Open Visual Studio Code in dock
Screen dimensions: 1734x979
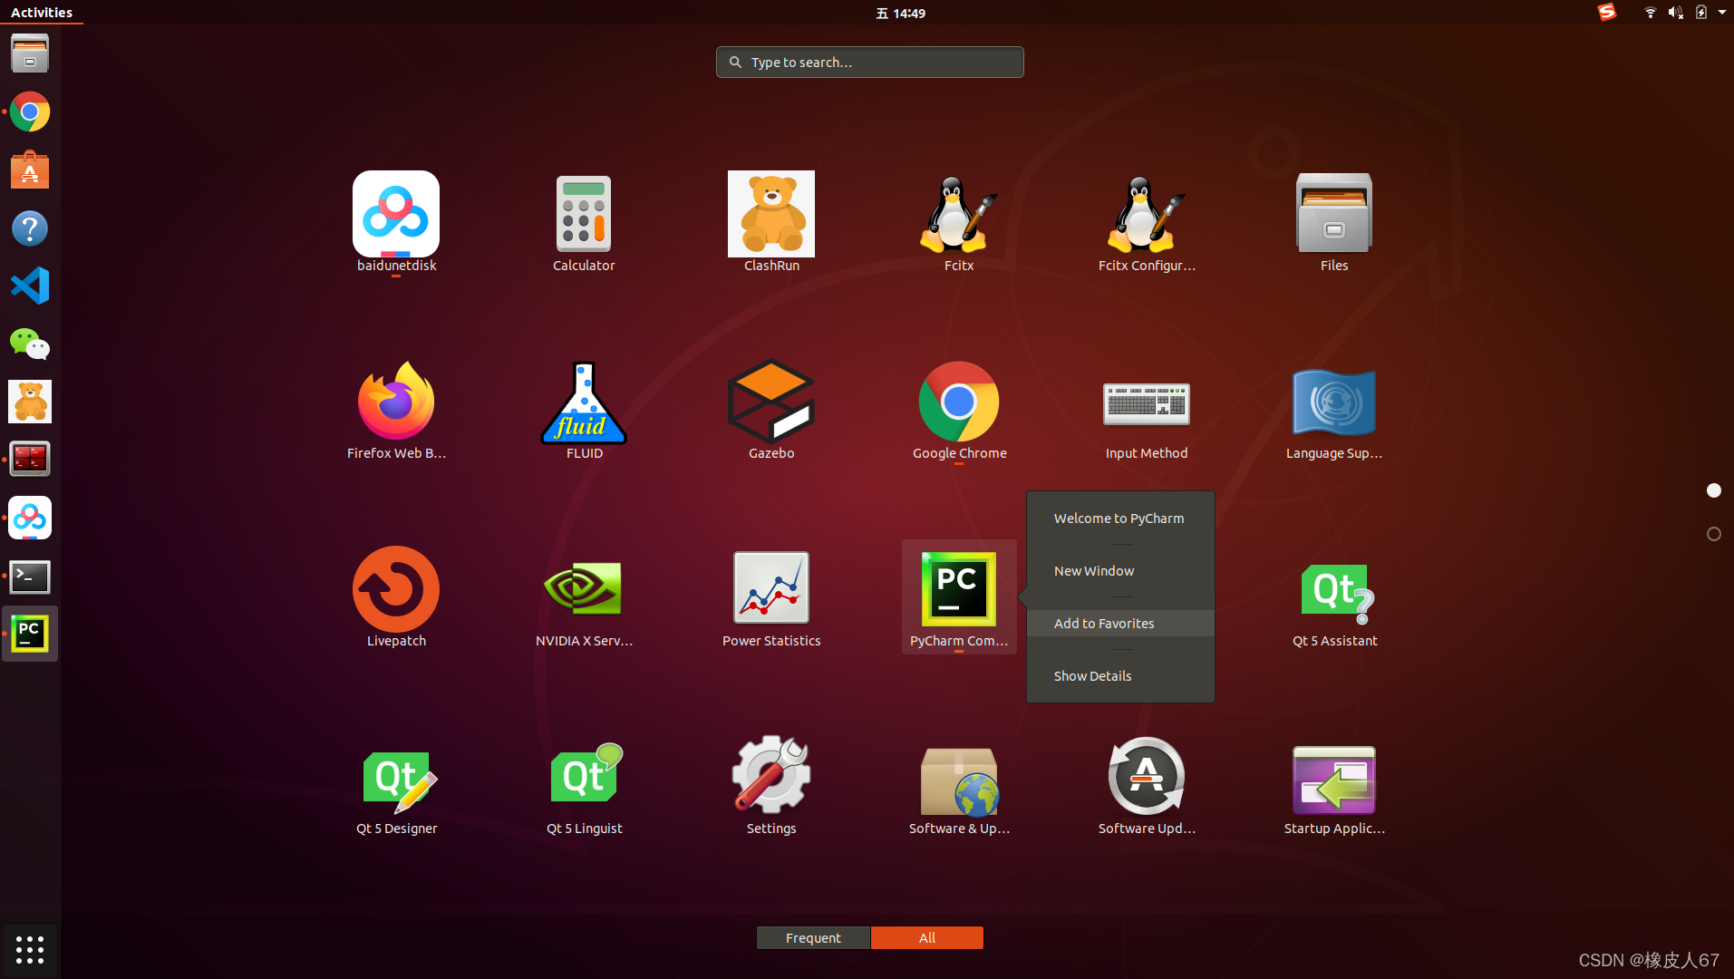pyautogui.click(x=30, y=286)
